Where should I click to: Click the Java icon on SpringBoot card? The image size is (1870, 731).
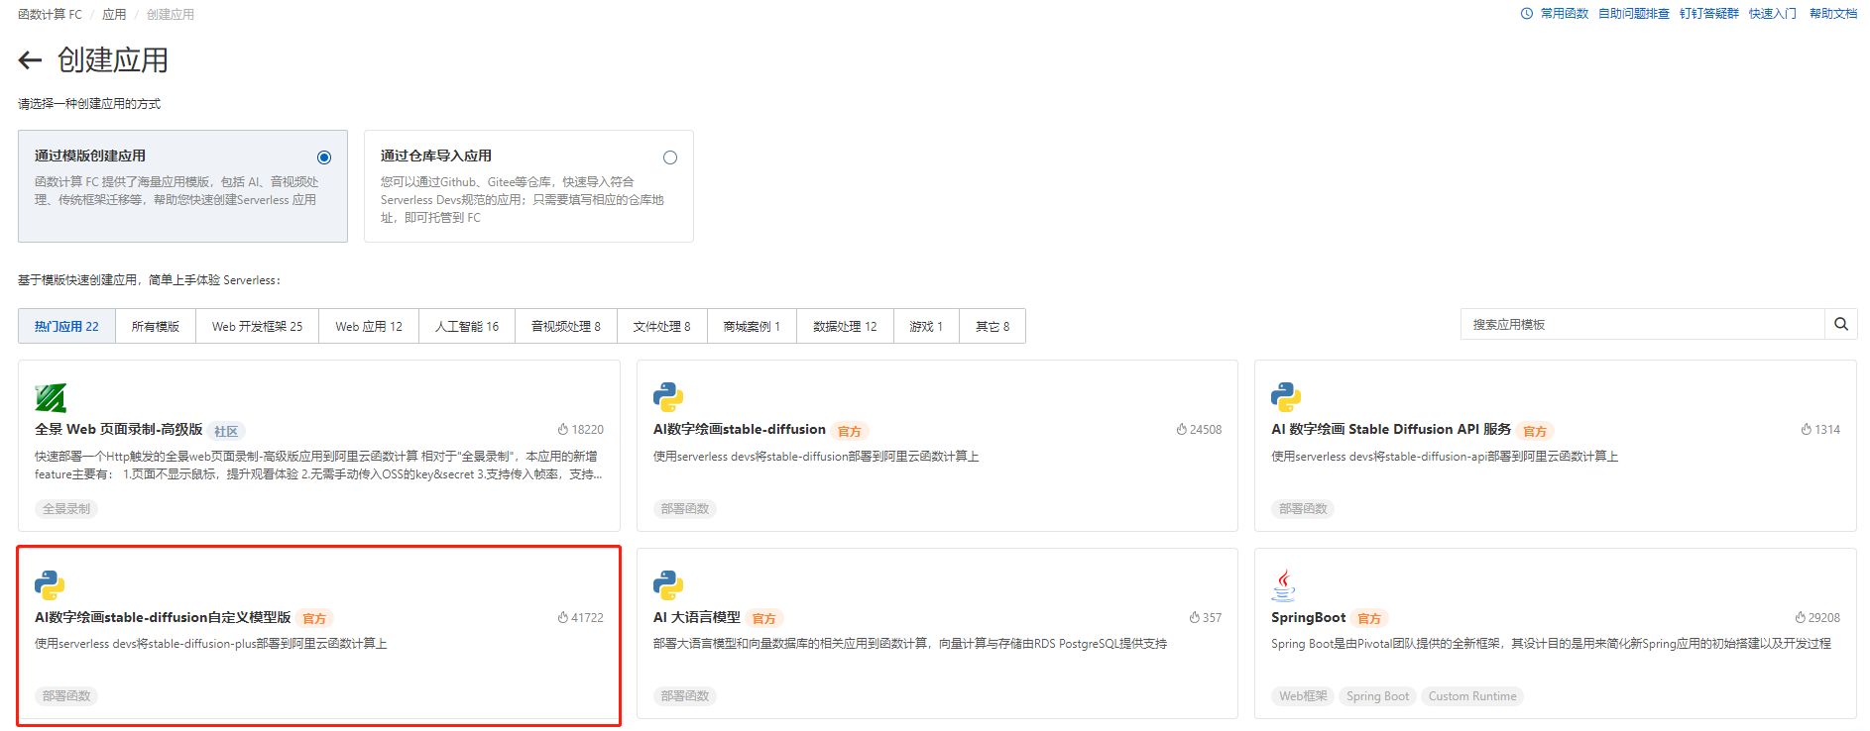[1284, 585]
